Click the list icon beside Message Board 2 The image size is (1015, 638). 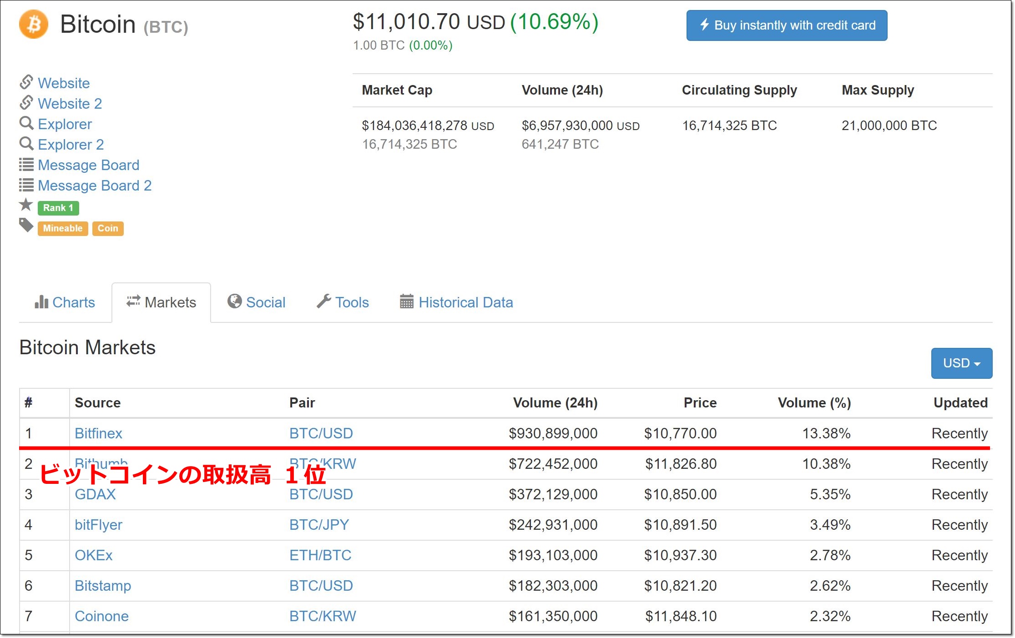coord(26,185)
